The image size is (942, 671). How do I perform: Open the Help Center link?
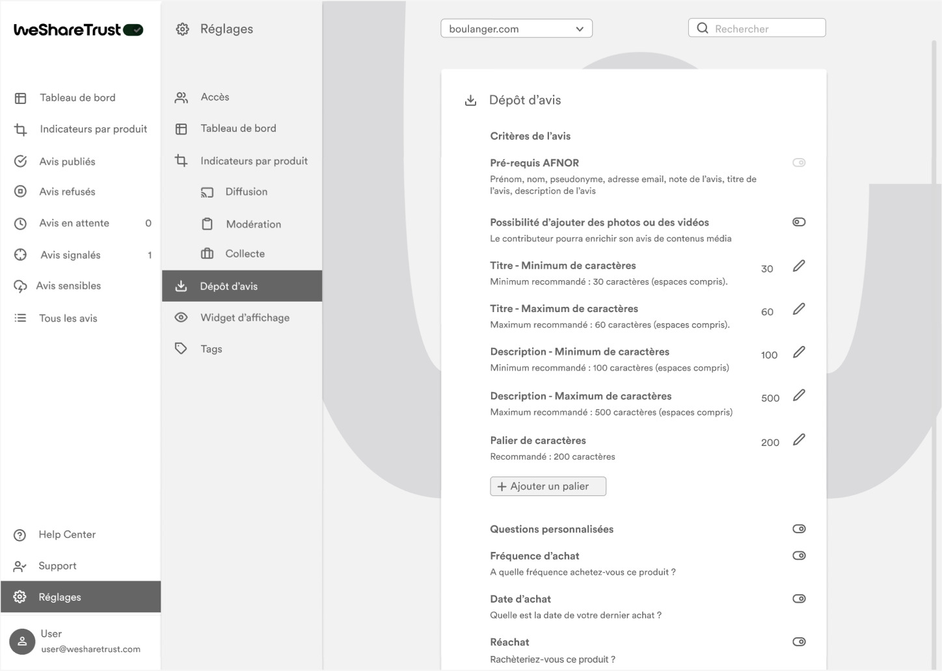66,534
